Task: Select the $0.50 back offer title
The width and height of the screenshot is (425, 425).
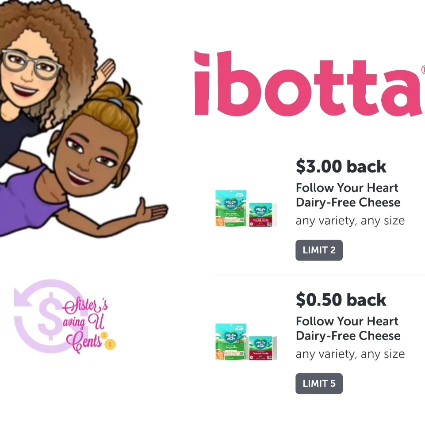Action: (x=341, y=300)
